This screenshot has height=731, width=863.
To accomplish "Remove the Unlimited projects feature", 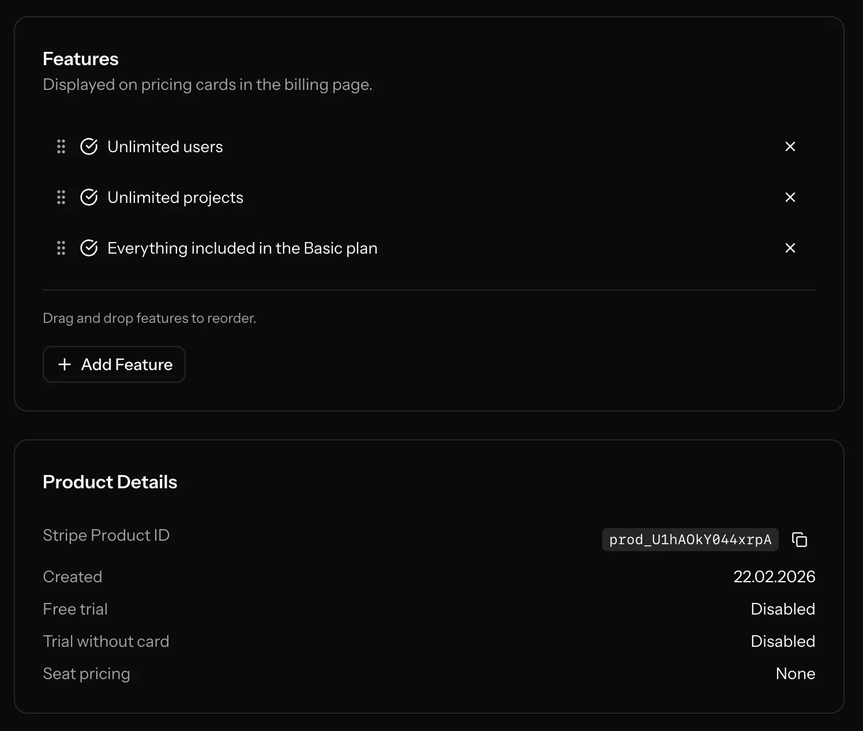I will click(790, 197).
